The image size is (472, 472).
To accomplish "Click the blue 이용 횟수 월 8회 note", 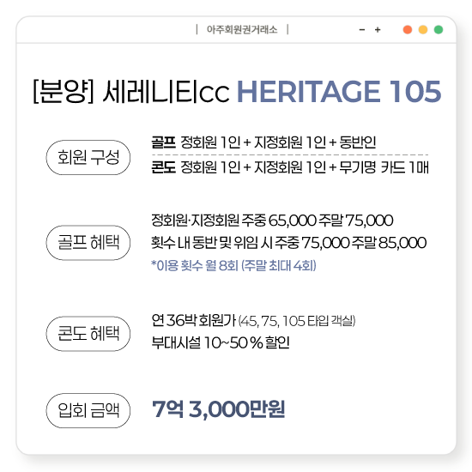I will 233,265.
